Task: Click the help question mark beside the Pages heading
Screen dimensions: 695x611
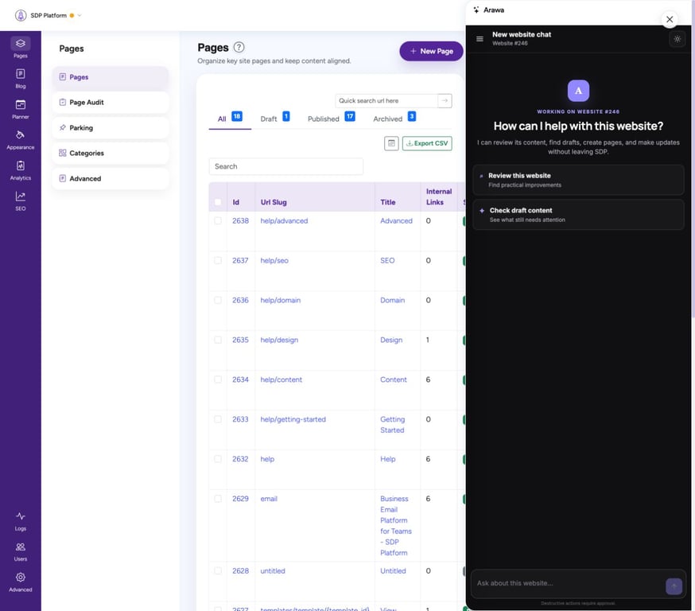Action: pos(239,47)
